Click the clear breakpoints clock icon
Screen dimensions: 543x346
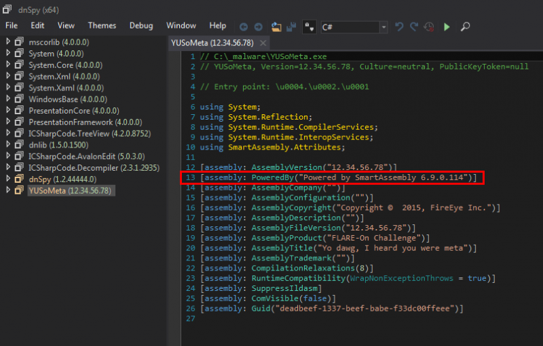click(x=429, y=27)
